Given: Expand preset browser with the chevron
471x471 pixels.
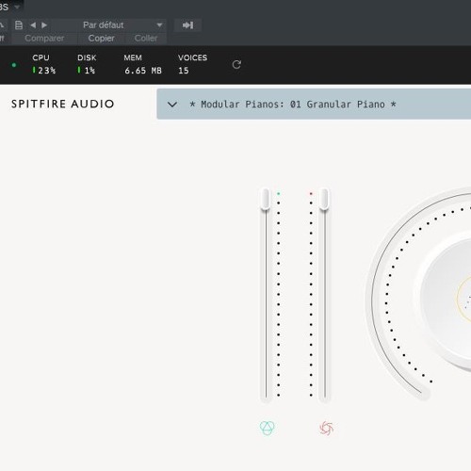Looking at the screenshot, I should coord(172,105).
